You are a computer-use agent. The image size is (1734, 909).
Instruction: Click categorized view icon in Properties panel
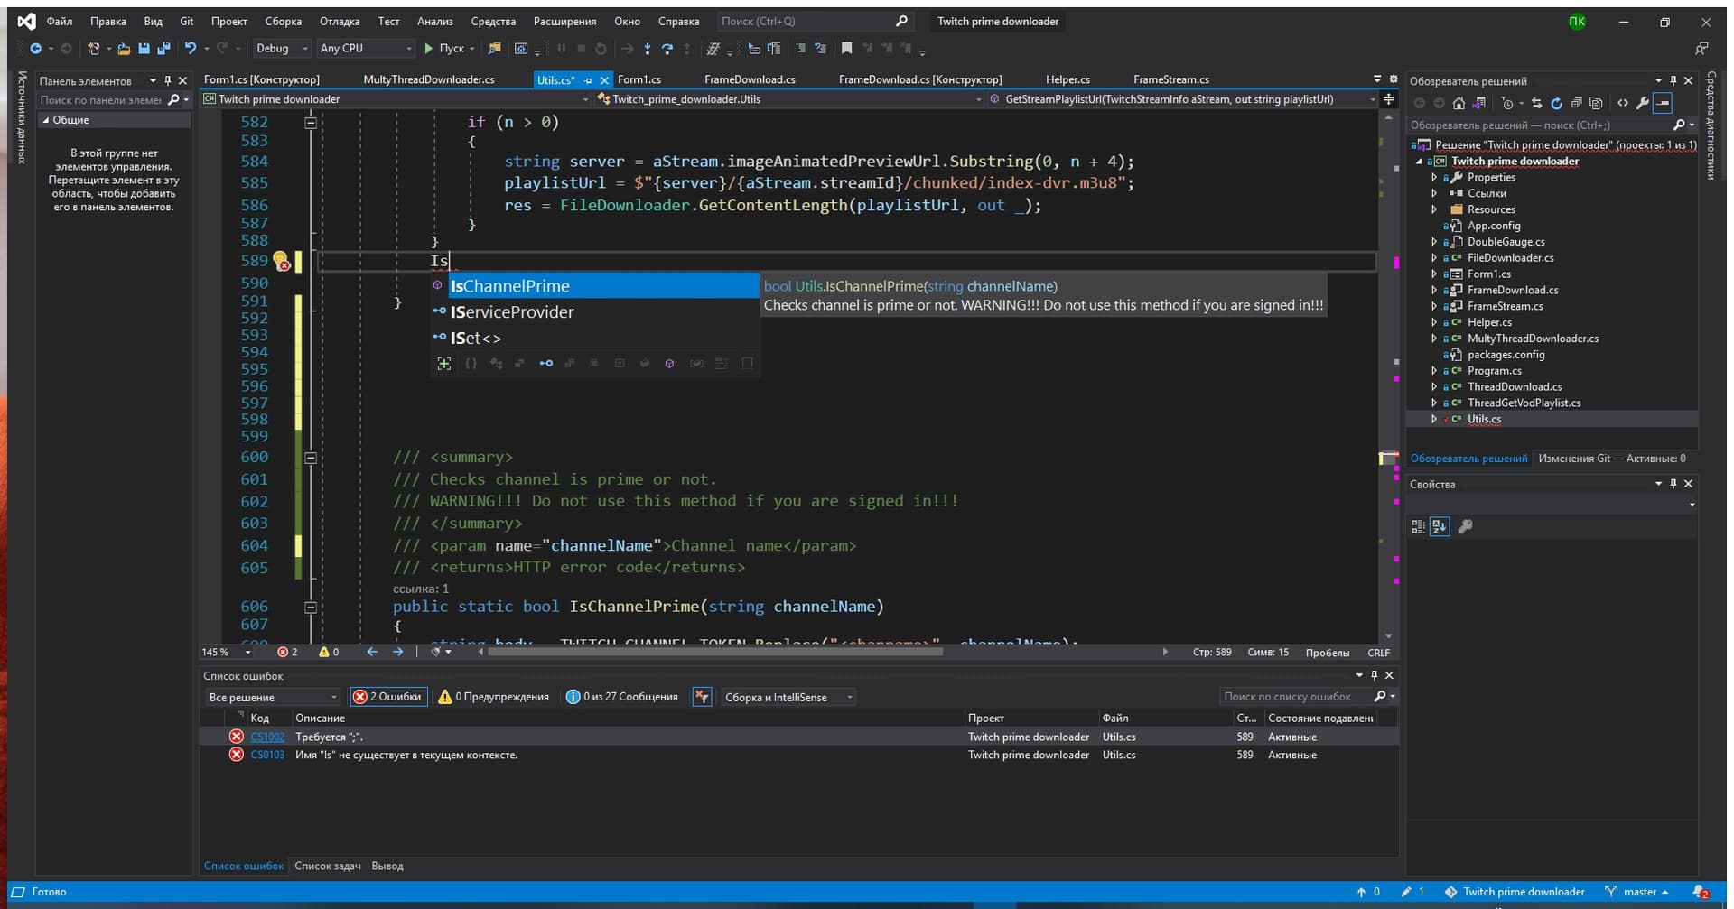[1418, 526]
